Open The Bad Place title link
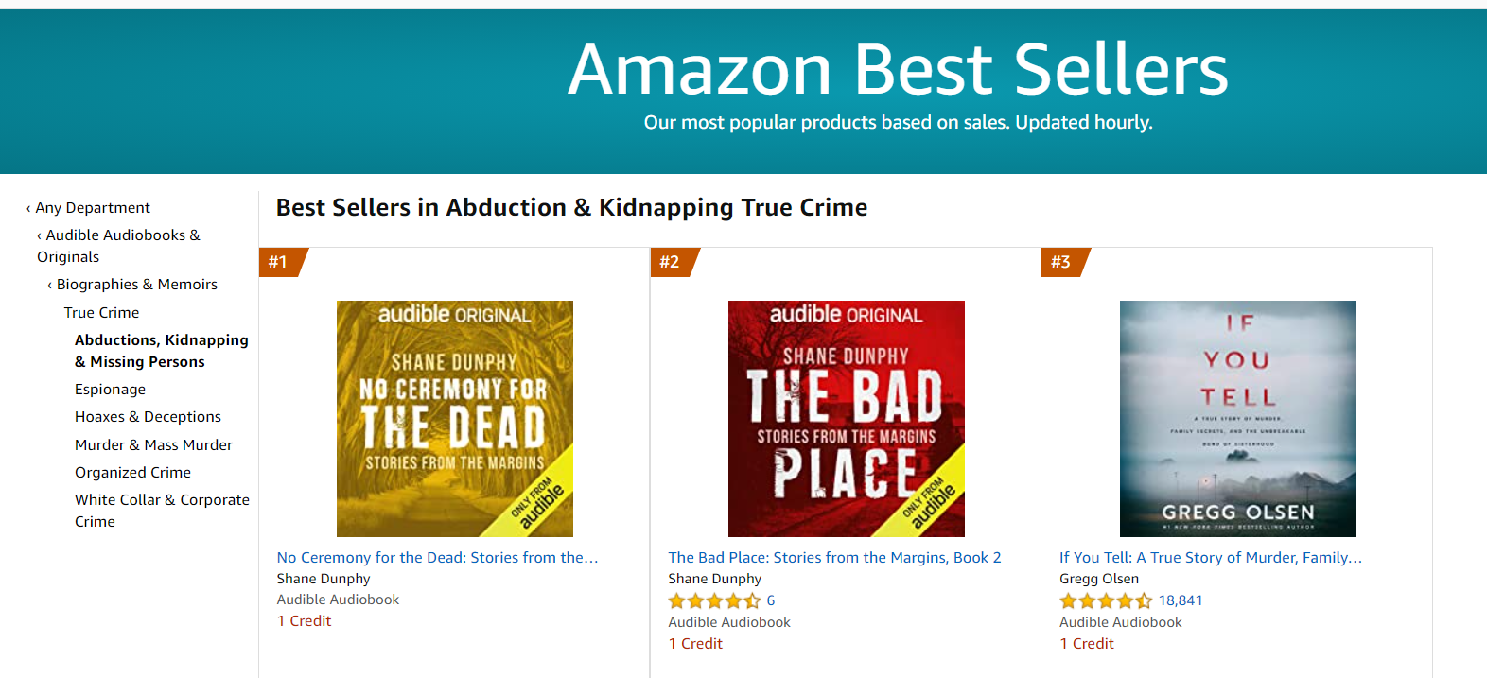 (x=834, y=558)
